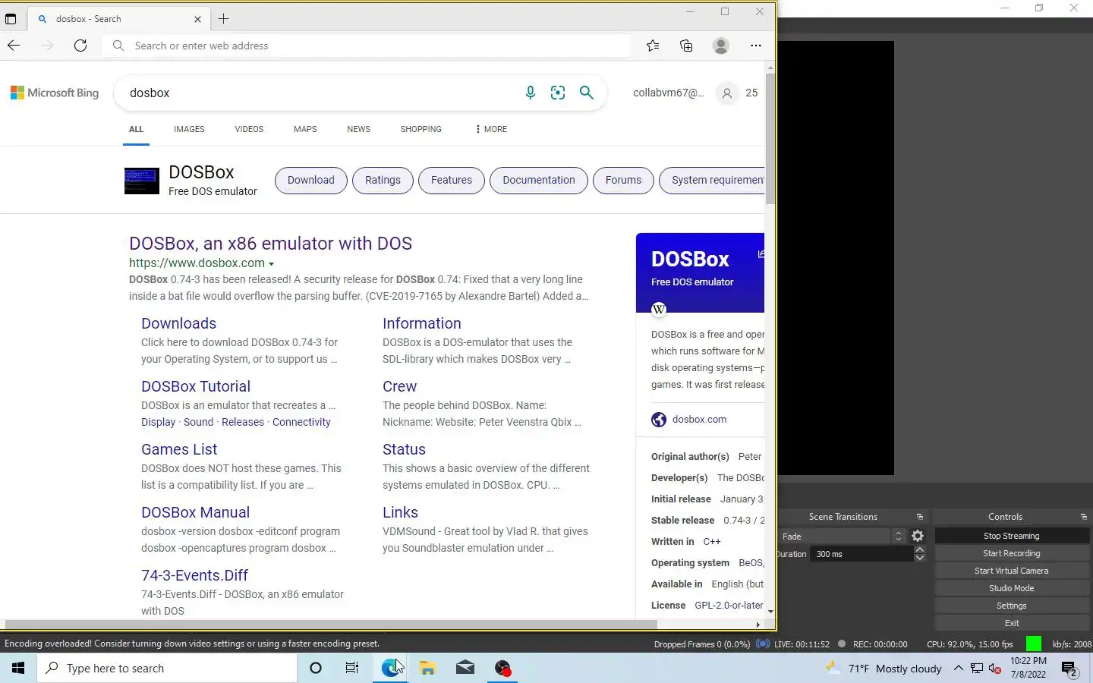Open Bing visual search camera icon
Image resolution: width=1093 pixels, height=683 pixels.
click(558, 93)
